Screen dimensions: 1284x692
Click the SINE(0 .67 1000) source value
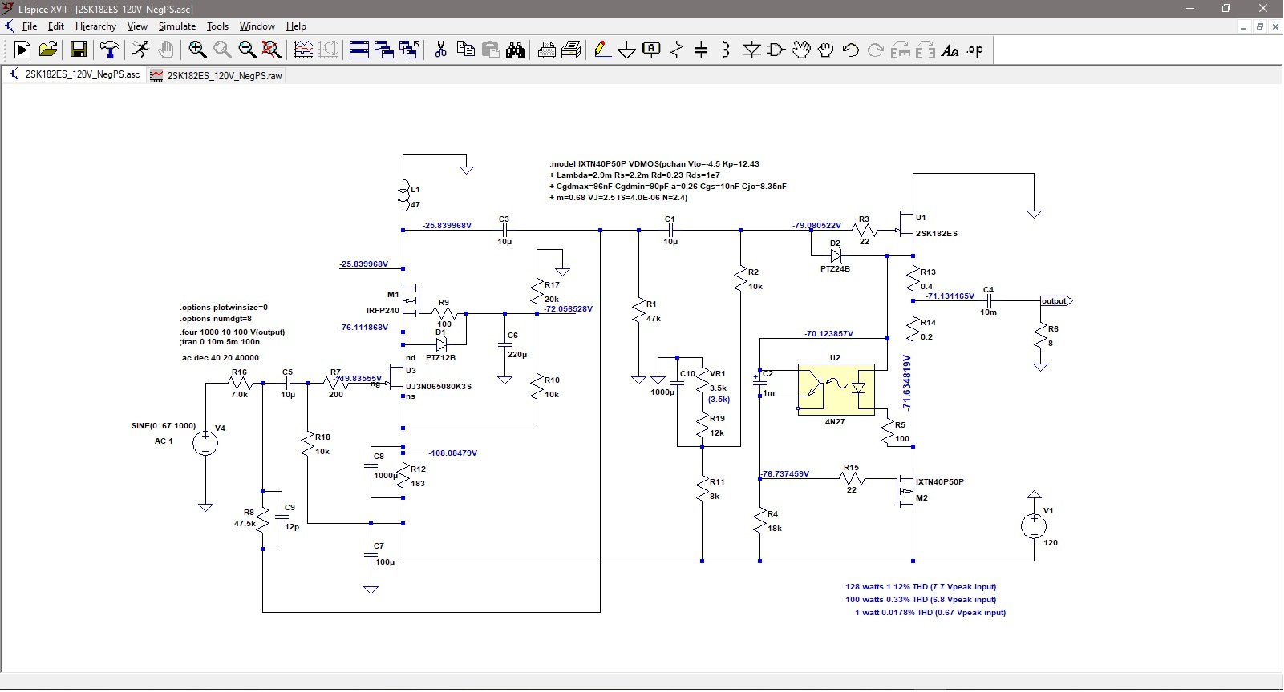point(164,425)
